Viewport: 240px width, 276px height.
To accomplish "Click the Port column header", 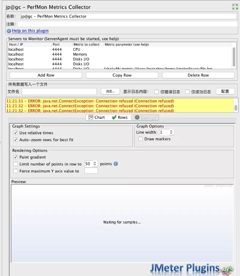I will pyautogui.click(x=62, y=45).
